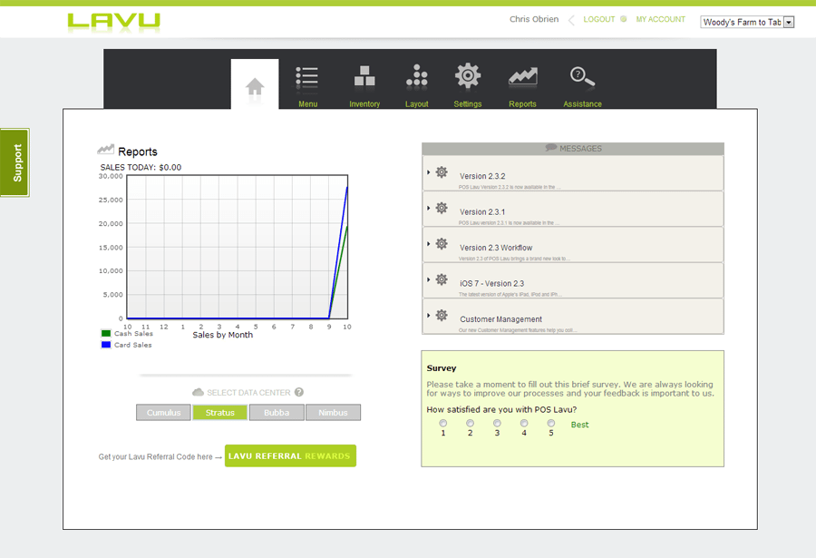Select satisfaction rating 3
This screenshot has width=816, height=558.
click(x=497, y=423)
